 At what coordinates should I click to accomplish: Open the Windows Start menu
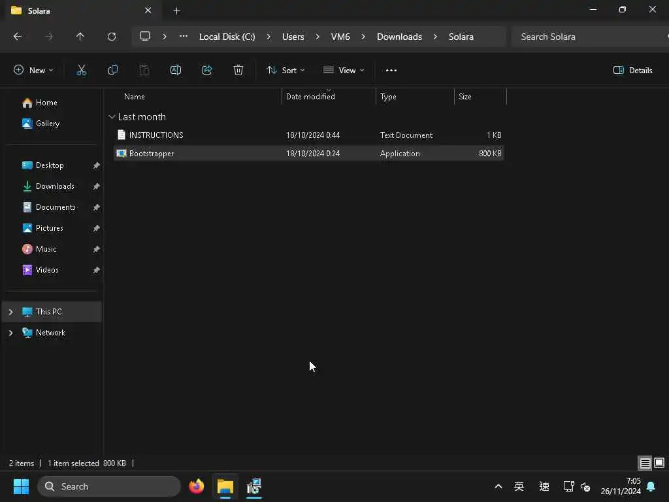coord(21,486)
